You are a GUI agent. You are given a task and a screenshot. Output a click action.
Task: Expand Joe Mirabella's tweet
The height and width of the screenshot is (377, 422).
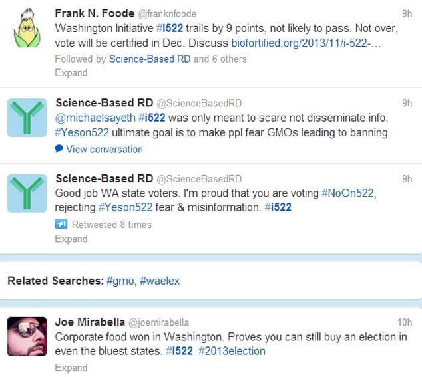71,367
